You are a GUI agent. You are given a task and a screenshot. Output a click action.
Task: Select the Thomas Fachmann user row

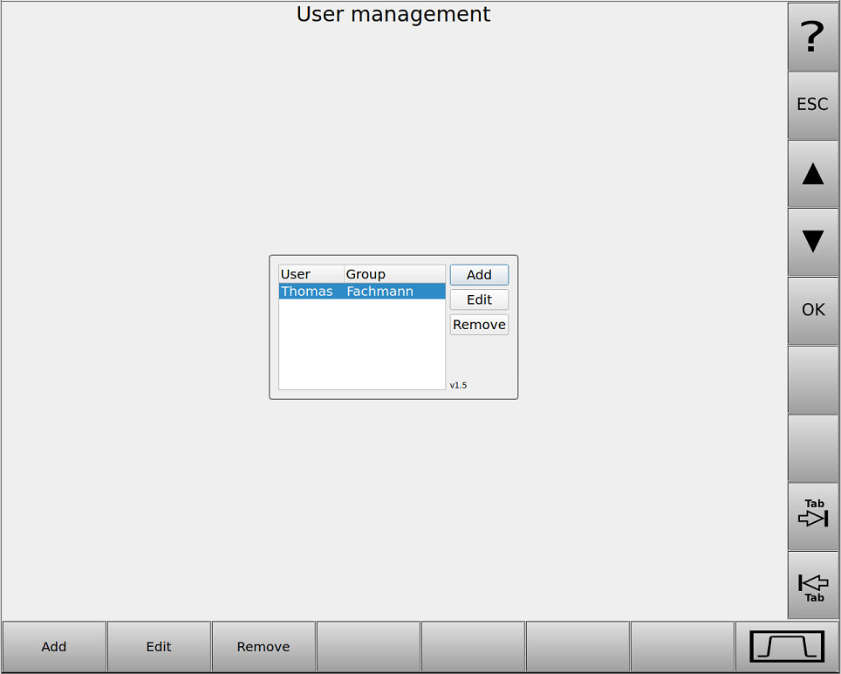pos(361,291)
